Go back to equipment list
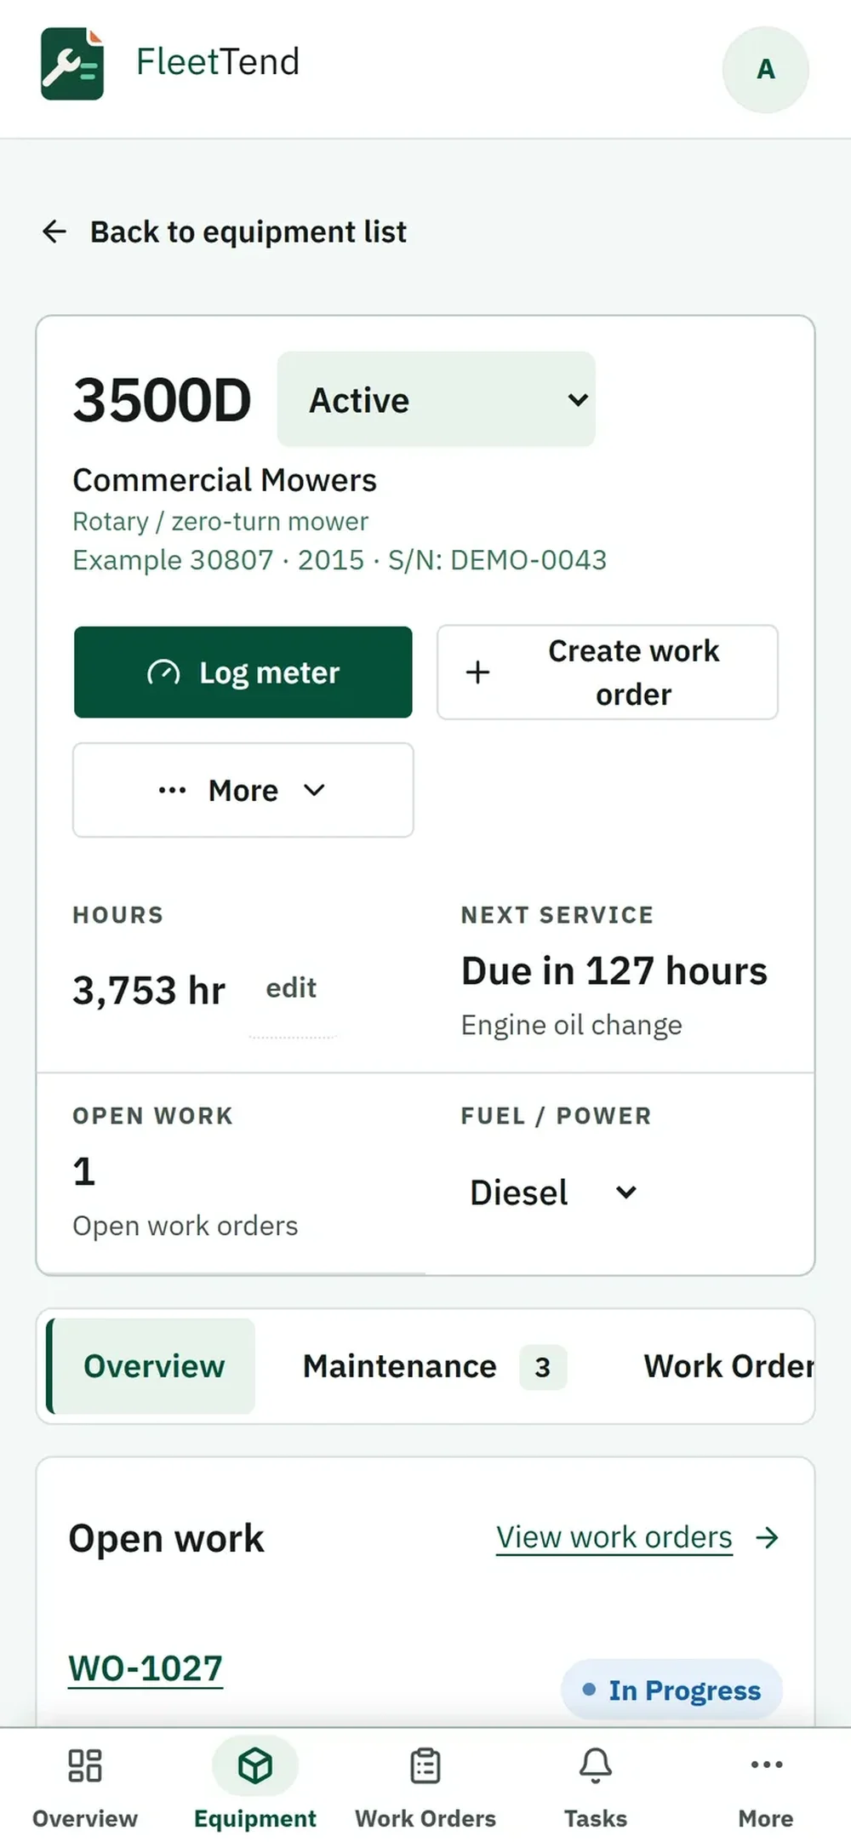Screen dimensions: 851x1842 (225, 232)
